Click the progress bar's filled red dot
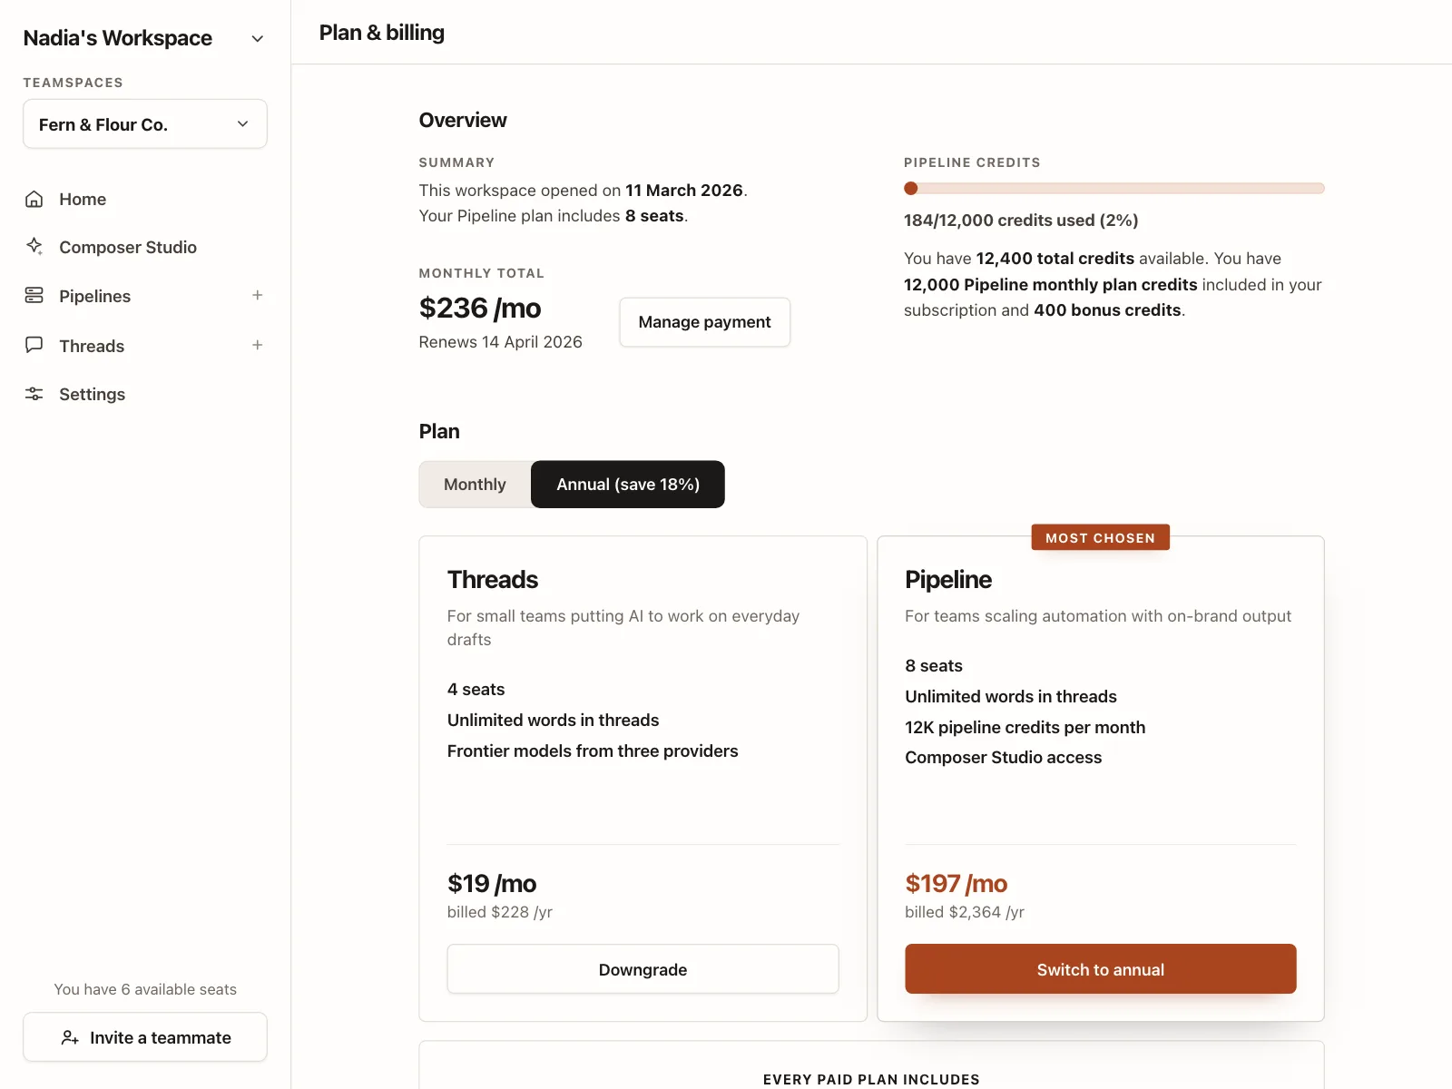This screenshot has height=1089, width=1452. 911,189
